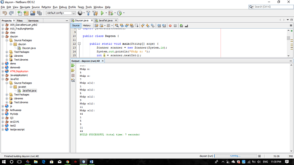Expand the kethuaoop project node
The image size is (294, 165).
pyautogui.click(x=3, y=110)
